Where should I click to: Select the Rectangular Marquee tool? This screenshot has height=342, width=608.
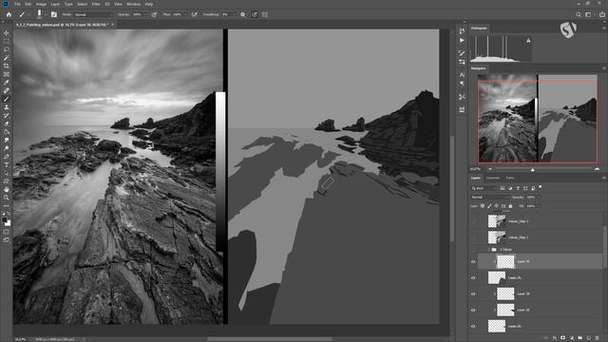pos(7,42)
